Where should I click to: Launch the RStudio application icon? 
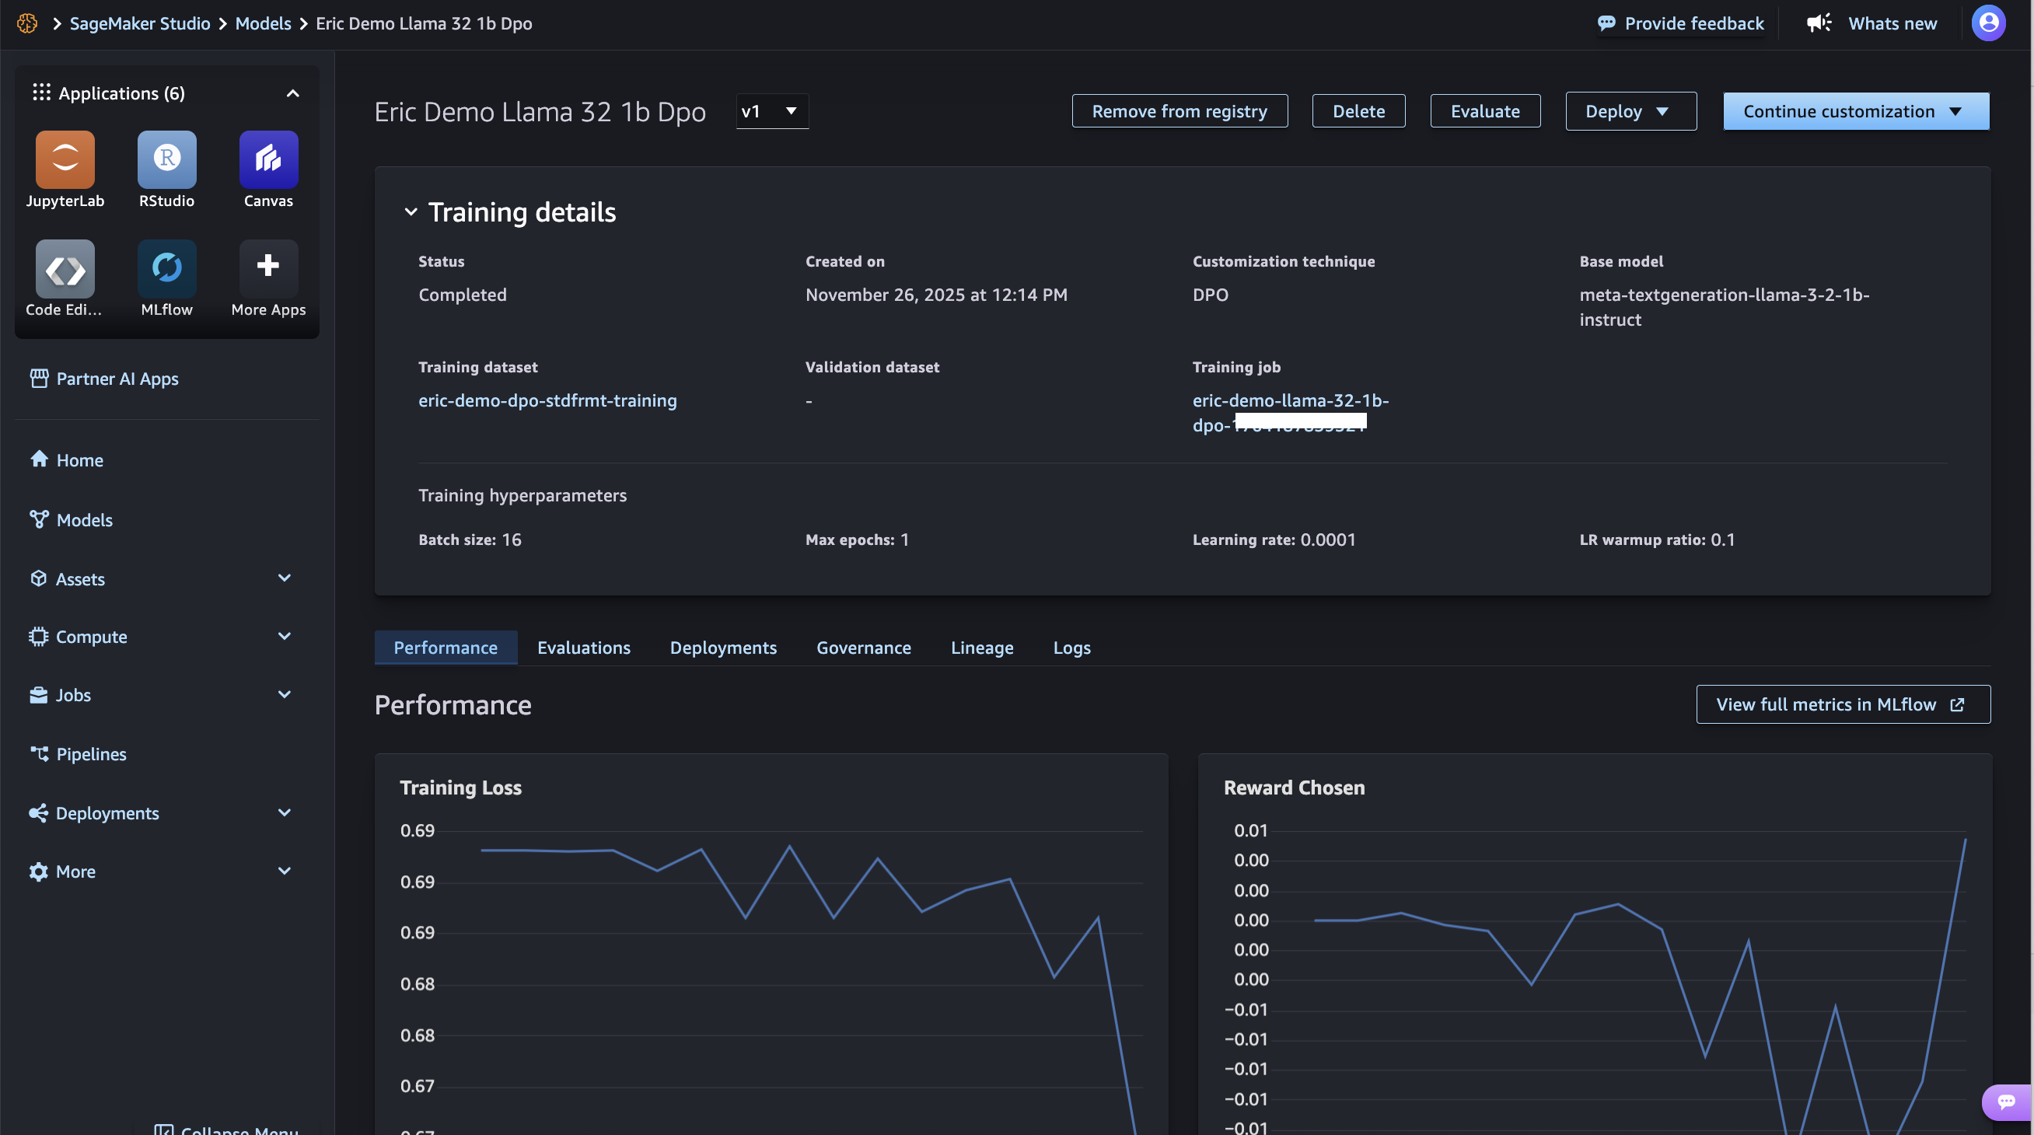pyautogui.click(x=166, y=159)
